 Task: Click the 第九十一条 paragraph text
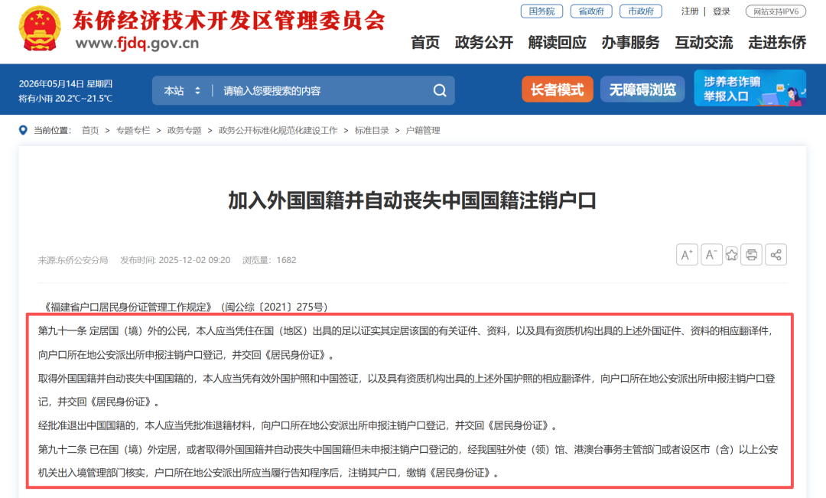click(407, 343)
